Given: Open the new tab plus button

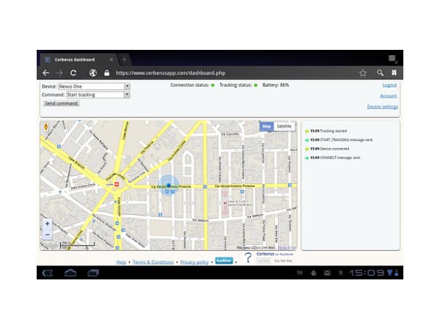Looking at the screenshot, I should (x=124, y=59).
